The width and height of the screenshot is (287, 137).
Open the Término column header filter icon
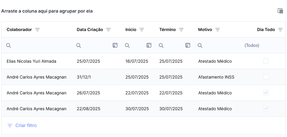click(x=181, y=30)
